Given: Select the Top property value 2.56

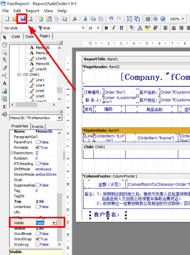Looking at the screenshot, I should click(x=40, y=201).
